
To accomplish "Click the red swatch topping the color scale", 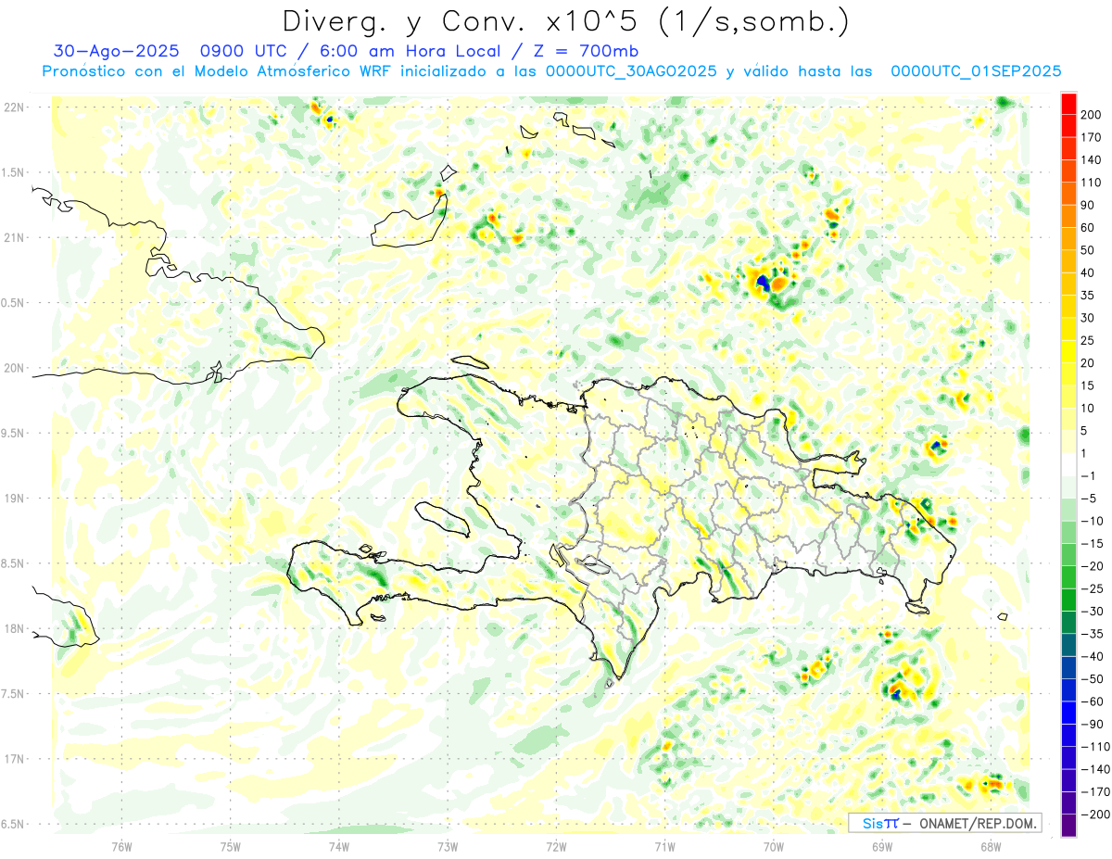I will (1068, 104).
